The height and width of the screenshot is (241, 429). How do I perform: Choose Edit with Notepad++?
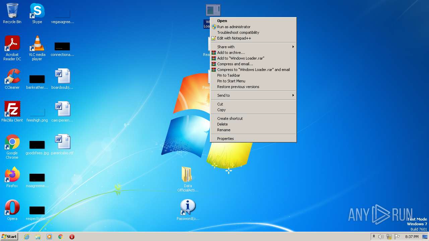(253, 38)
